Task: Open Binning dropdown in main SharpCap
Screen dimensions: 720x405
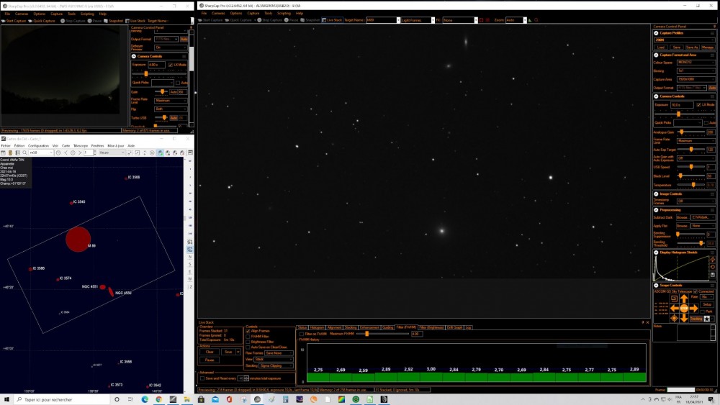Action: pos(696,70)
